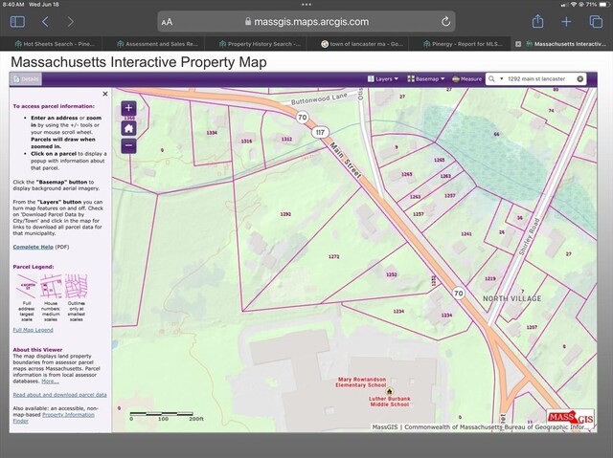Screen dimensions: 613x458
Task: Follow the More... link in About
Action: pyautogui.click(x=50, y=382)
